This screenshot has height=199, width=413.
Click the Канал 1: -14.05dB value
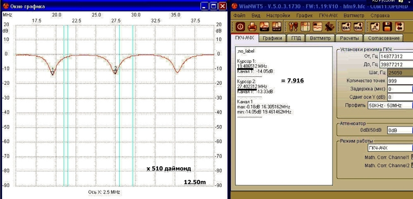[255, 71]
